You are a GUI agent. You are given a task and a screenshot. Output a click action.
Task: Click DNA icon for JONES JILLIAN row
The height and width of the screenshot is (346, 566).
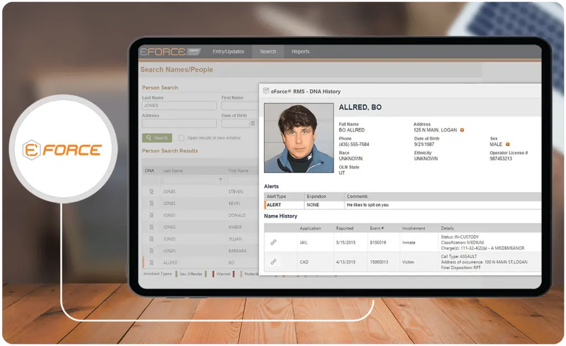151,239
